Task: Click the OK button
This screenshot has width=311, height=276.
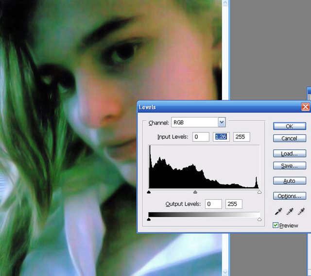Action: pyautogui.click(x=290, y=126)
